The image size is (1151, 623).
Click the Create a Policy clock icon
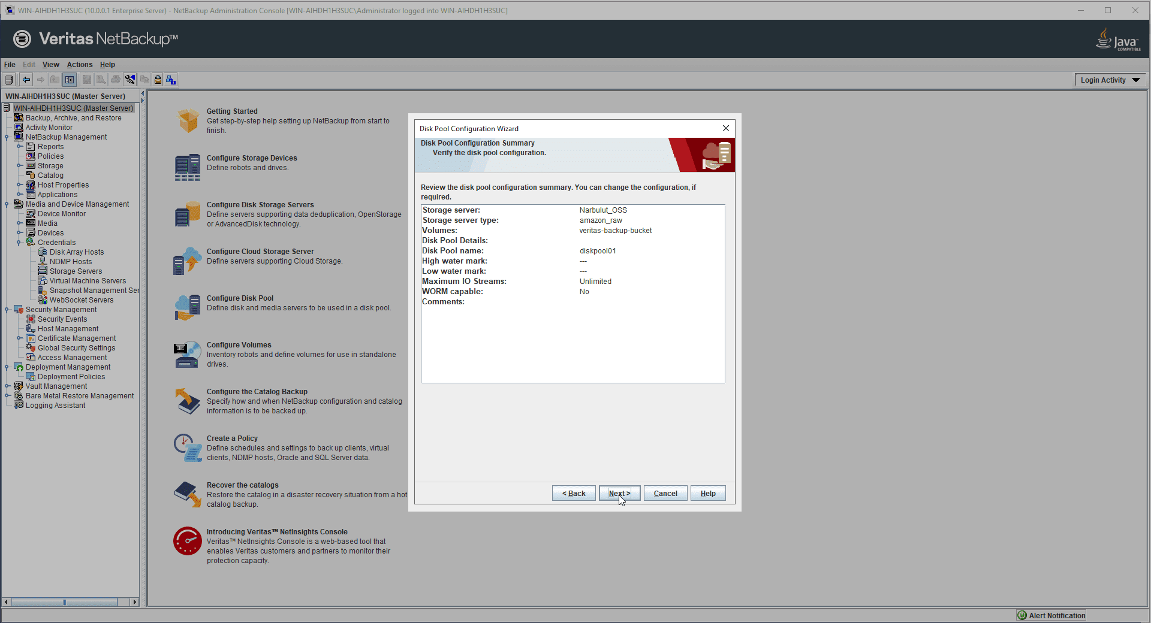point(188,447)
